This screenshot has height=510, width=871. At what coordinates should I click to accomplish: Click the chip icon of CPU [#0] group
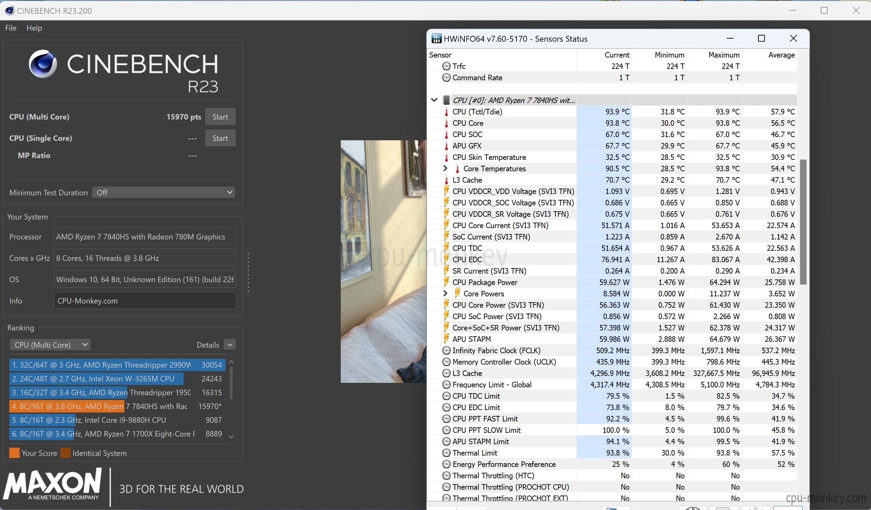pos(447,100)
